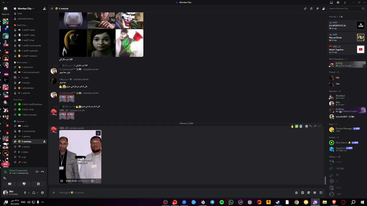The height and width of the screenshot is (206, 367).
Task: Open EA SPORTS FC 26 activity card
Action: click(347, 25)
